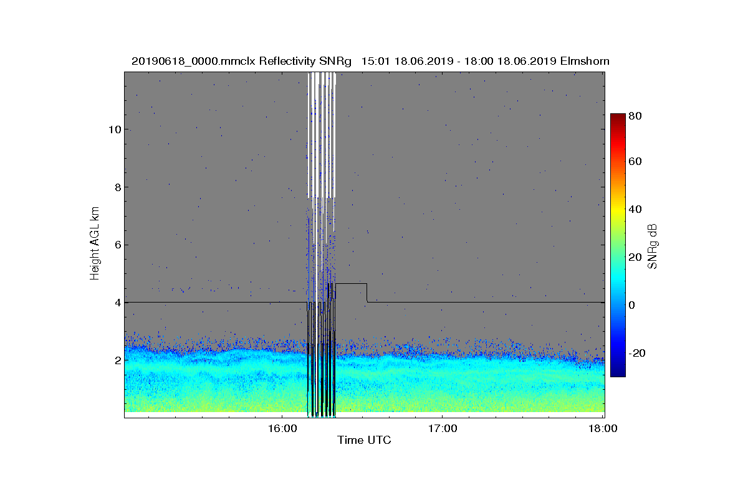Viewport: 748px width, 498px height.
Task: Select the Elmshorn location label in title
Action: 585,61
